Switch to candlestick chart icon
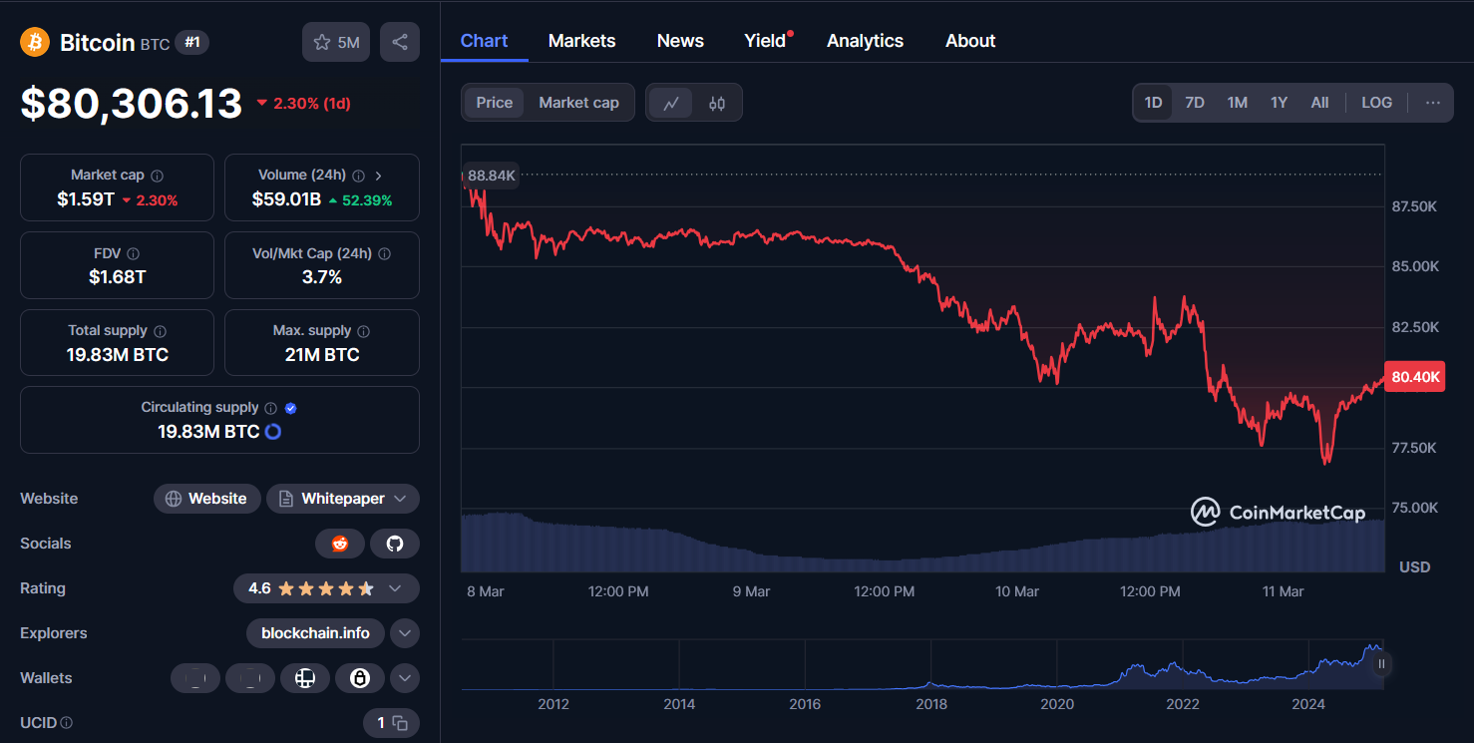This screenshot has height=743, width=1474. click(x=717, y=103)
